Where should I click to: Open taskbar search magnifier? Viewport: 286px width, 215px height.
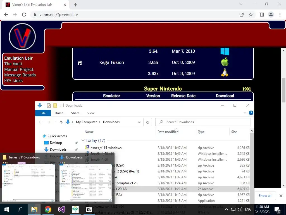20,209
